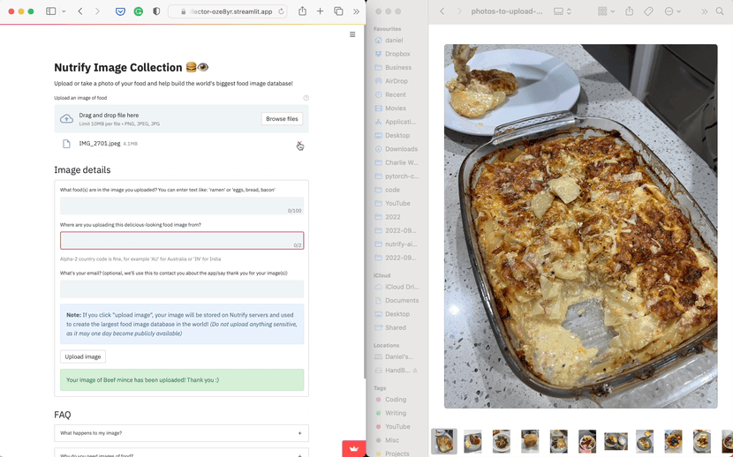The width and height of the screenshot is (733, 457).
Task: Click the country code input field
Action: tap(182, 240)
